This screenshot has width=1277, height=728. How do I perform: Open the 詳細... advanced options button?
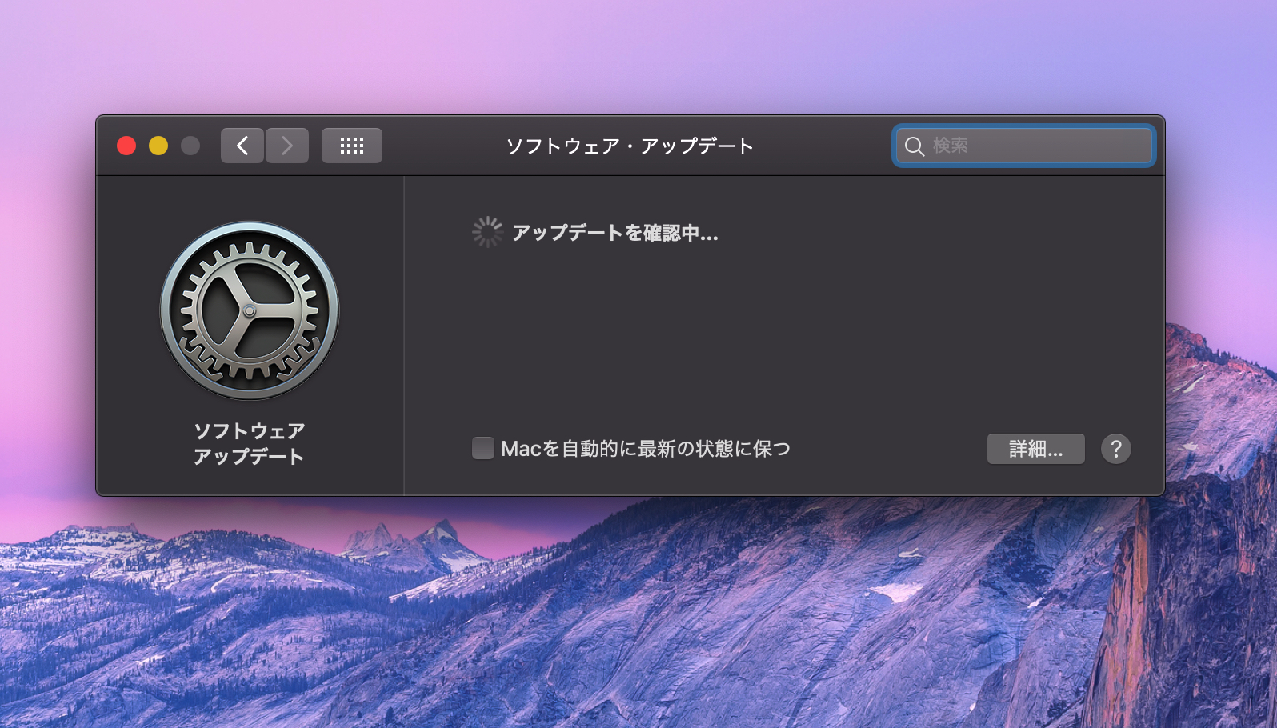point(1036,449)
